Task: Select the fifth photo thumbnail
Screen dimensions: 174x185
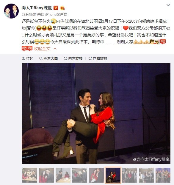Action: [96, 175]
